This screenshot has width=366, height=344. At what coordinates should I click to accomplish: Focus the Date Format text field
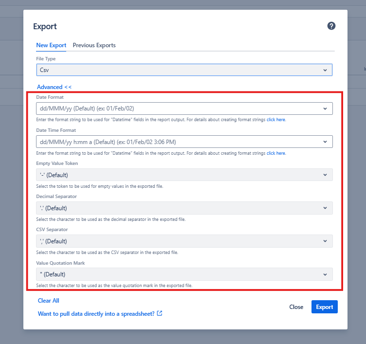click(175, 109)
